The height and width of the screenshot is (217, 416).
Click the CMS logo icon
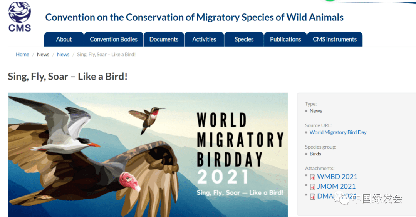click(x=20, y=17)
